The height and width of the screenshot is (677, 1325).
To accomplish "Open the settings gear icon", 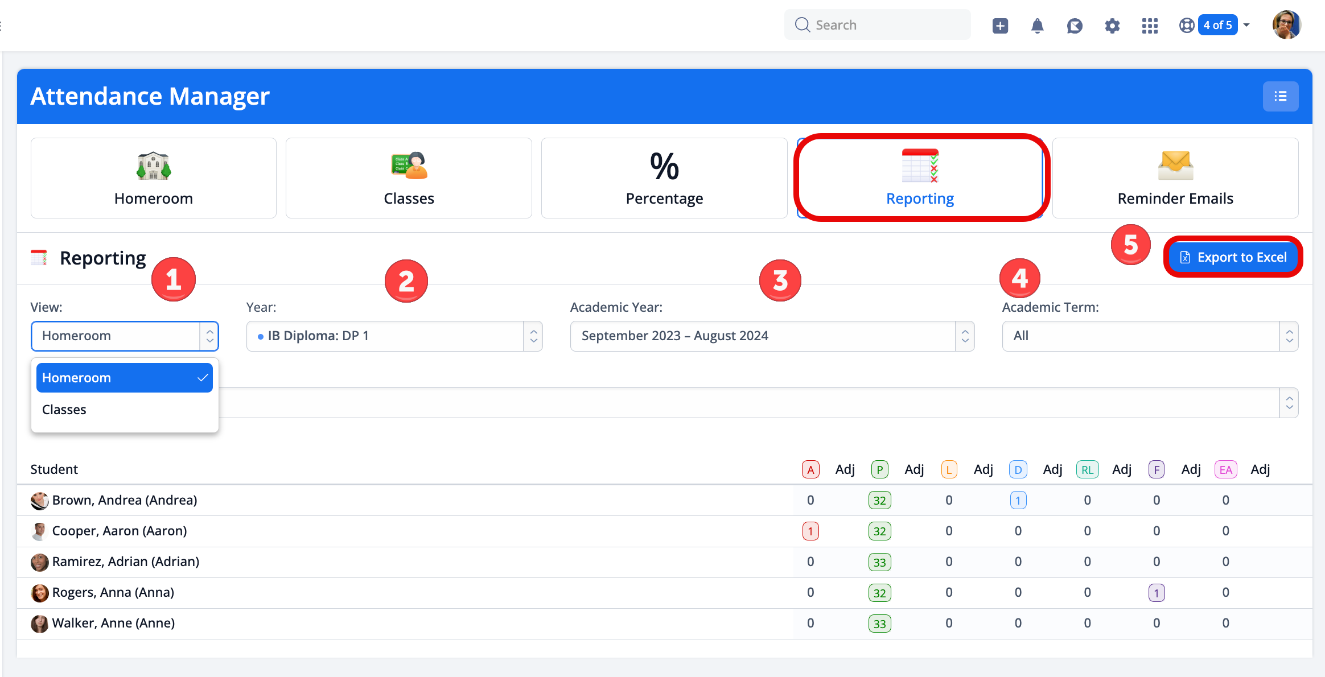I will [x=1112, y=26].
